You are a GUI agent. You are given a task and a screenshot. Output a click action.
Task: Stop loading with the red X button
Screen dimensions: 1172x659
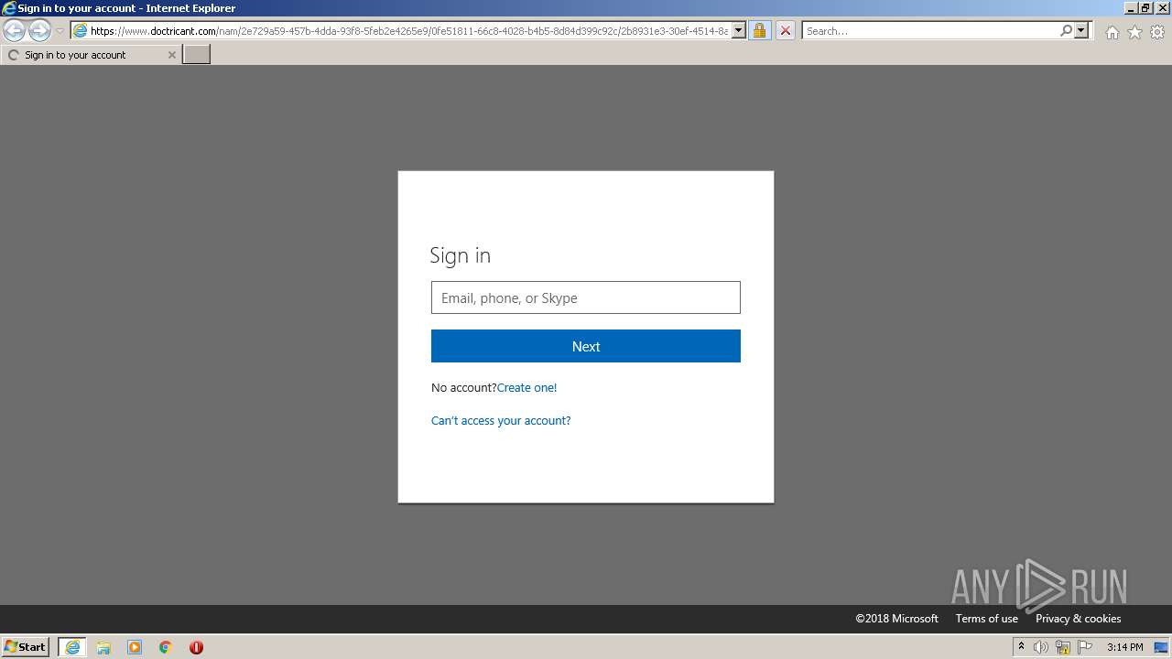(x=785, y=31)
